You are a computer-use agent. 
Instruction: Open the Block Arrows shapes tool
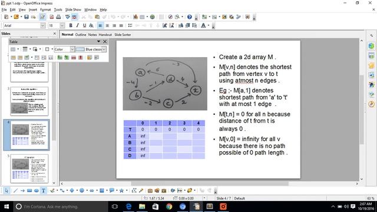(92, 191)
